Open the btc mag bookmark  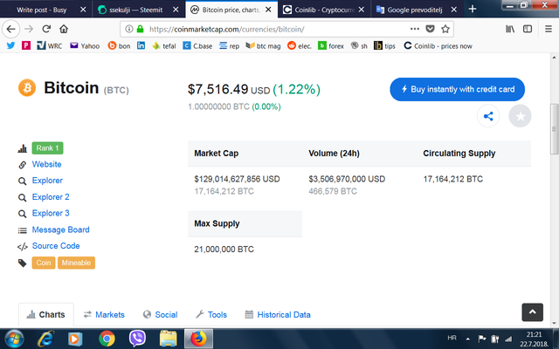tap(263, 45)
